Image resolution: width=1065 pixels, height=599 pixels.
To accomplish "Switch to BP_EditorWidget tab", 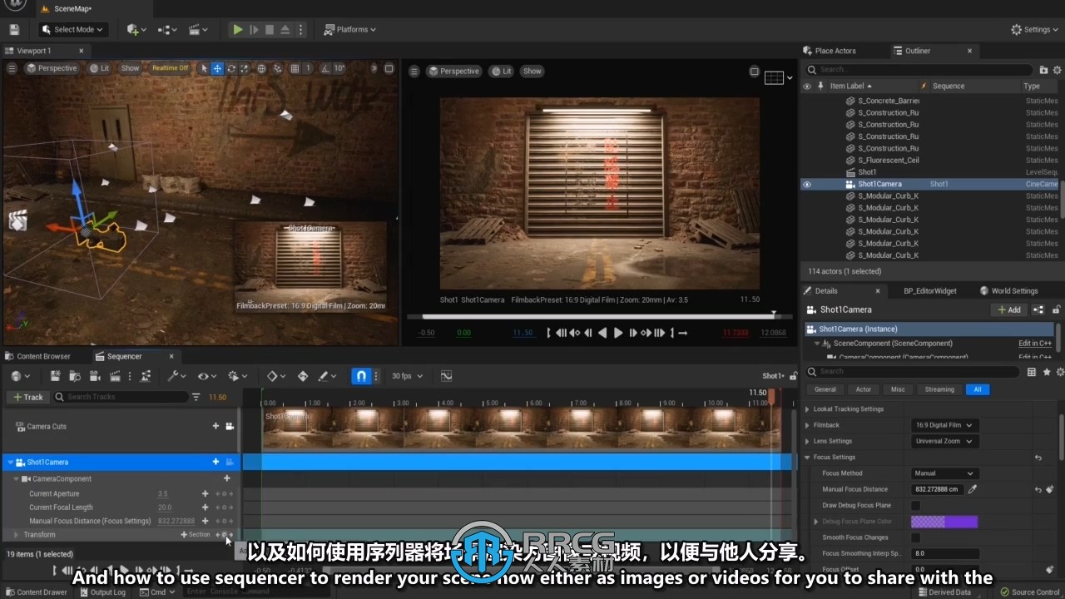I will click(x=929, y=291).
